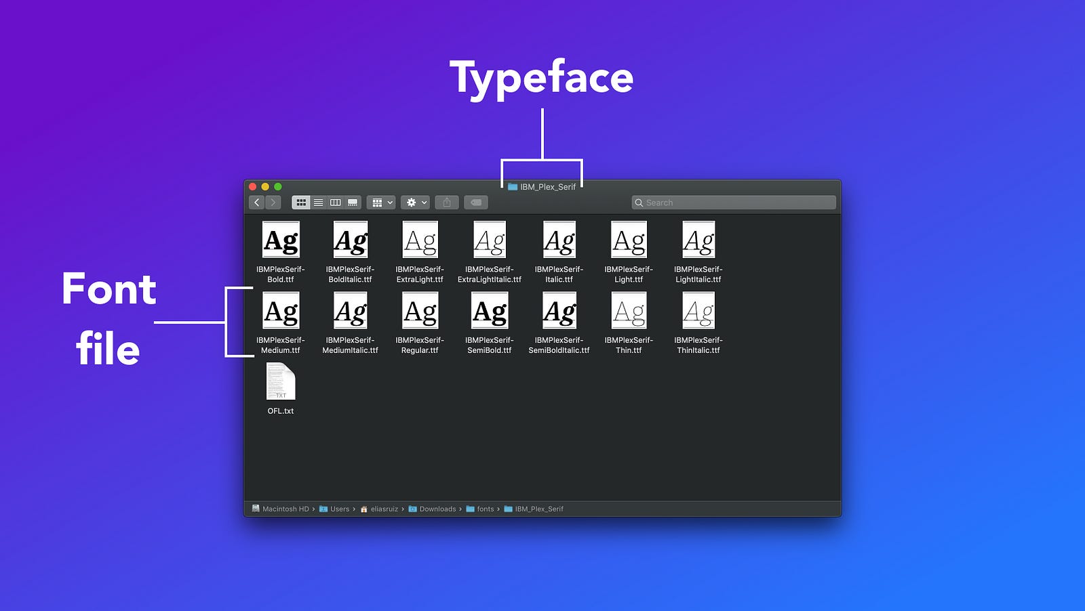Select the IBMPlexSerif-Medium.ttf font icon
The width and height of the screenshot is (1085, 611).
click(281, 310)
